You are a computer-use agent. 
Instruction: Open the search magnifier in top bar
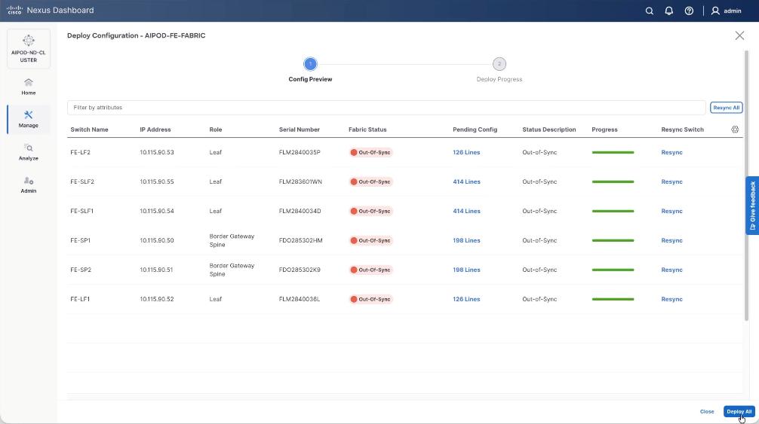click(649, 11)
